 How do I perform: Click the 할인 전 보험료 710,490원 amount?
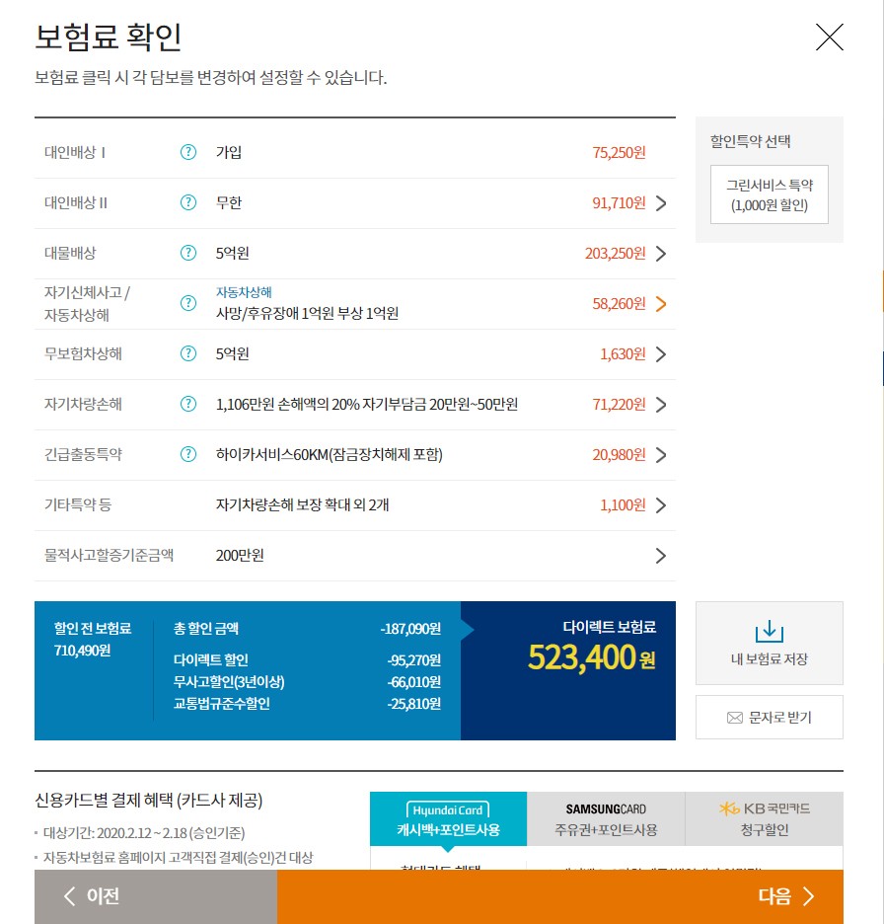(82, 651)
